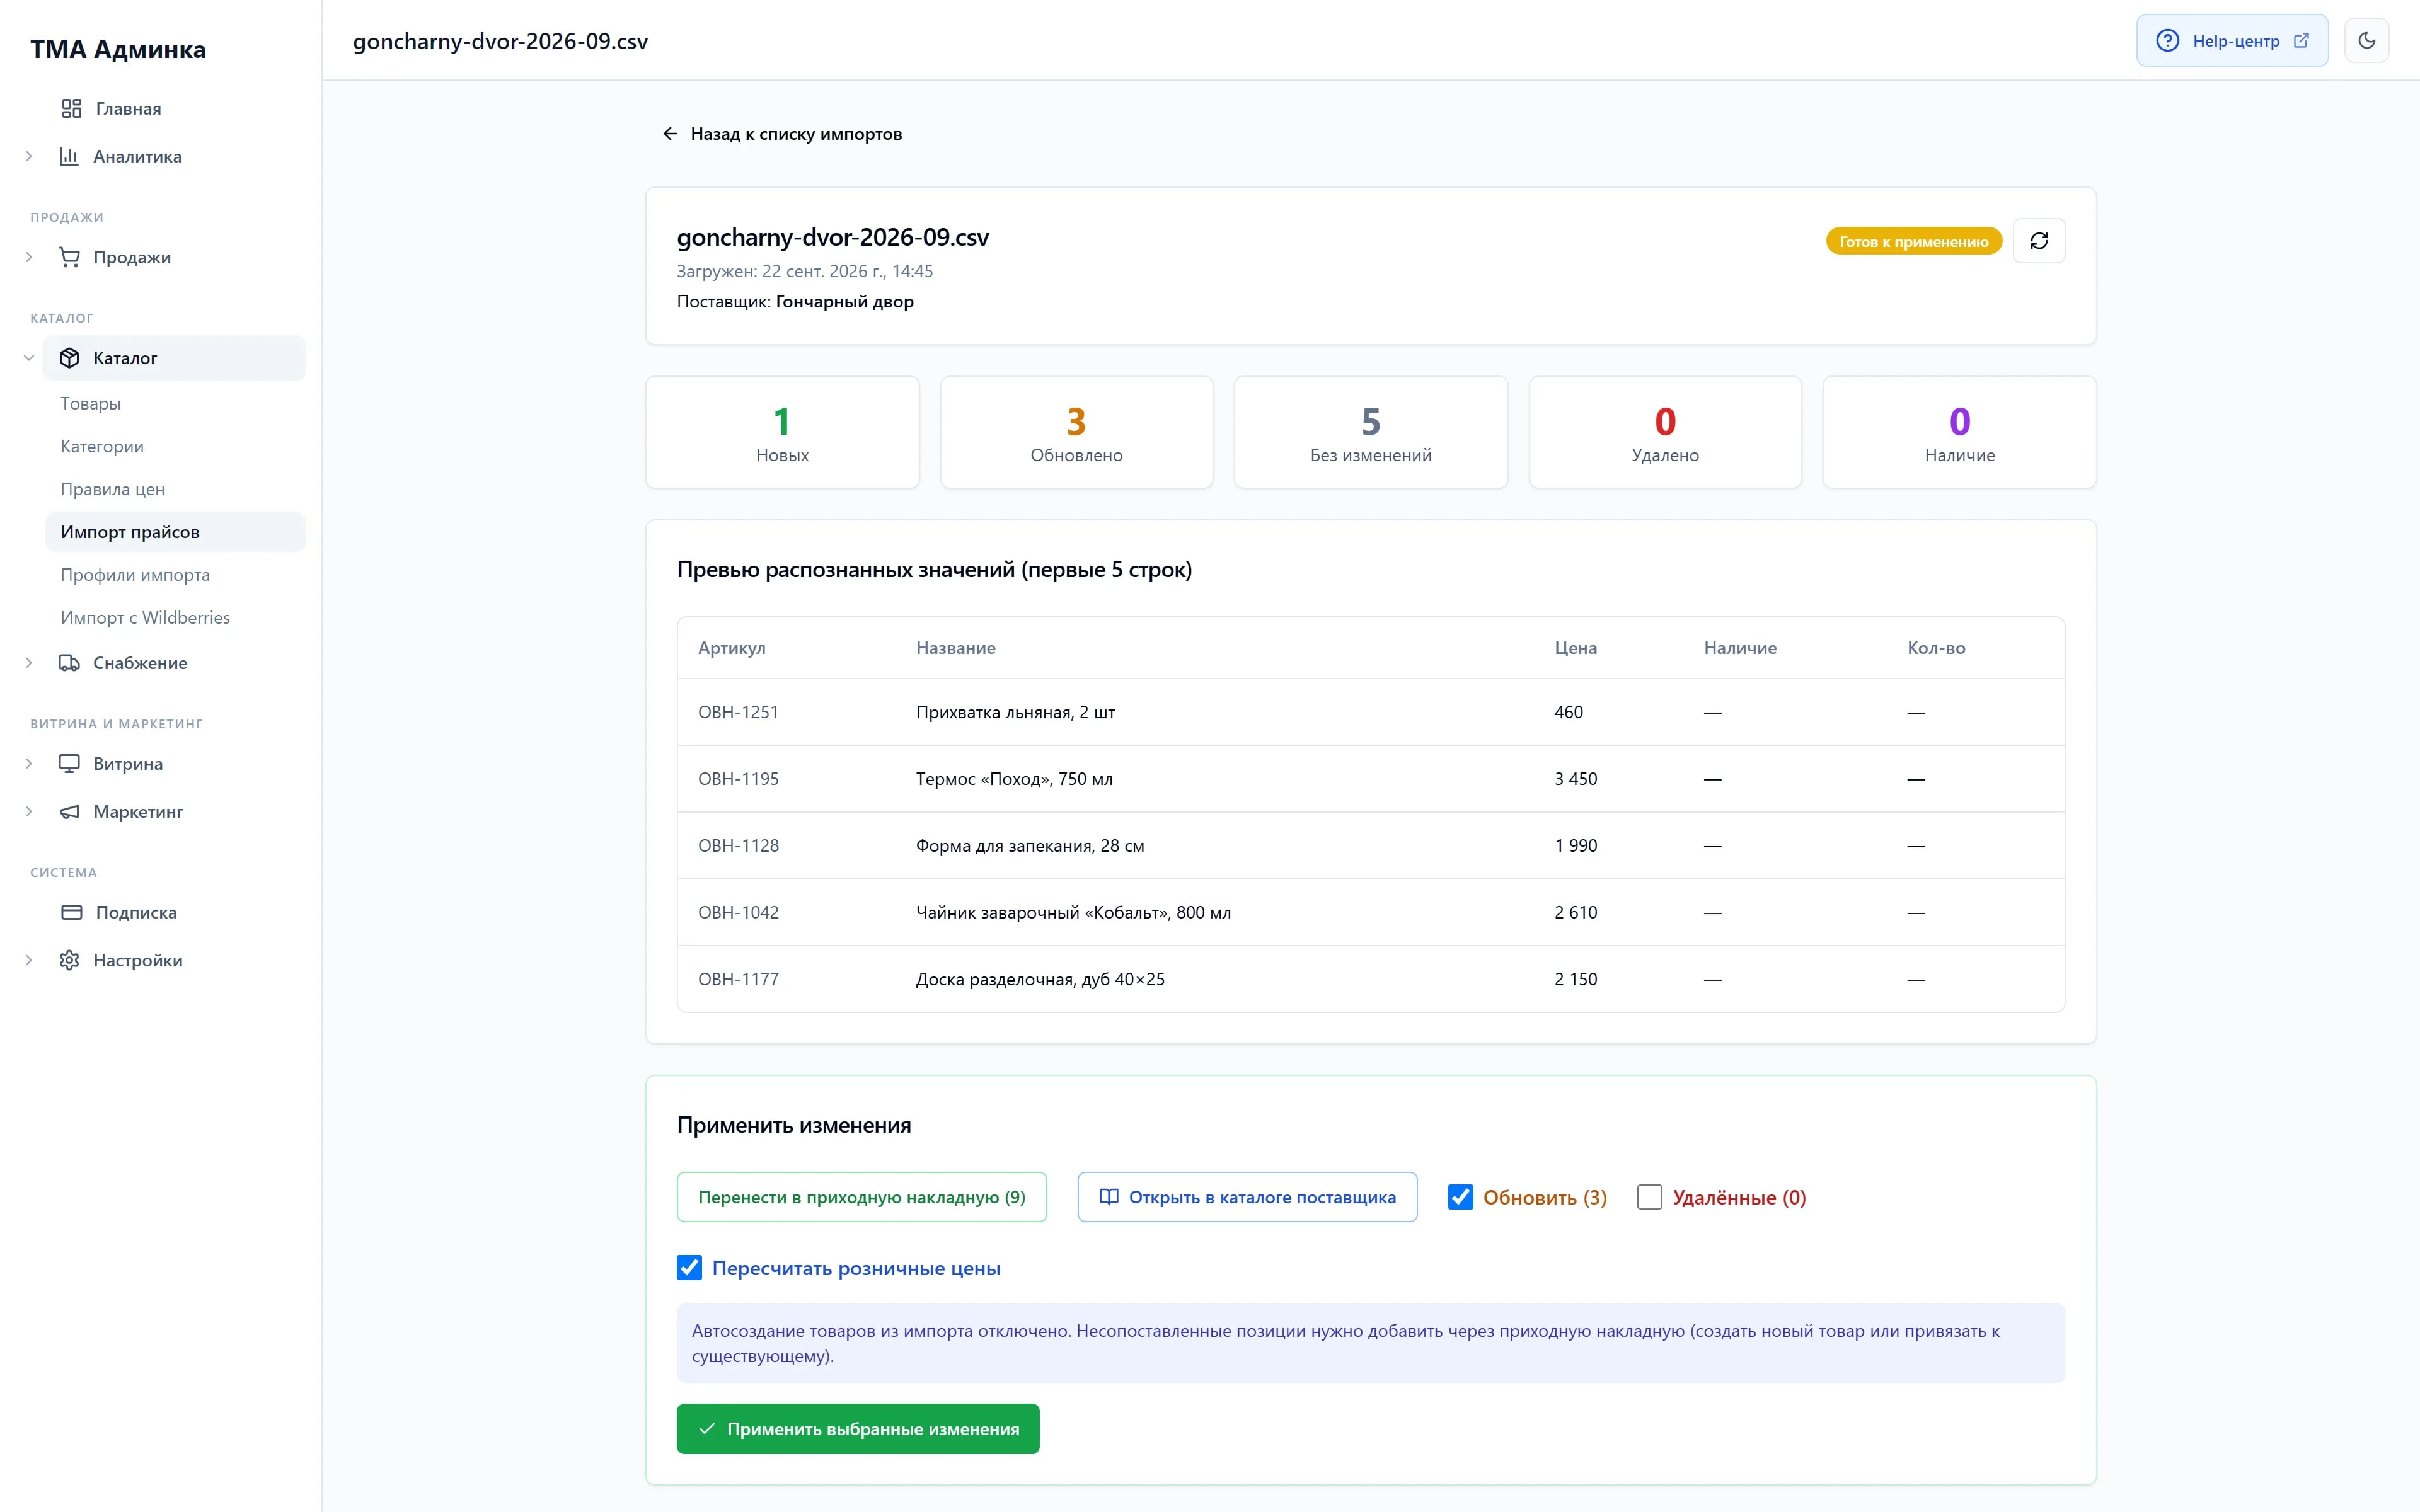Toggle Пересчитать розничные цены checkbox
Image resolution: width=2420 pixels, height=1512 pixels.
coord(689,1268)
